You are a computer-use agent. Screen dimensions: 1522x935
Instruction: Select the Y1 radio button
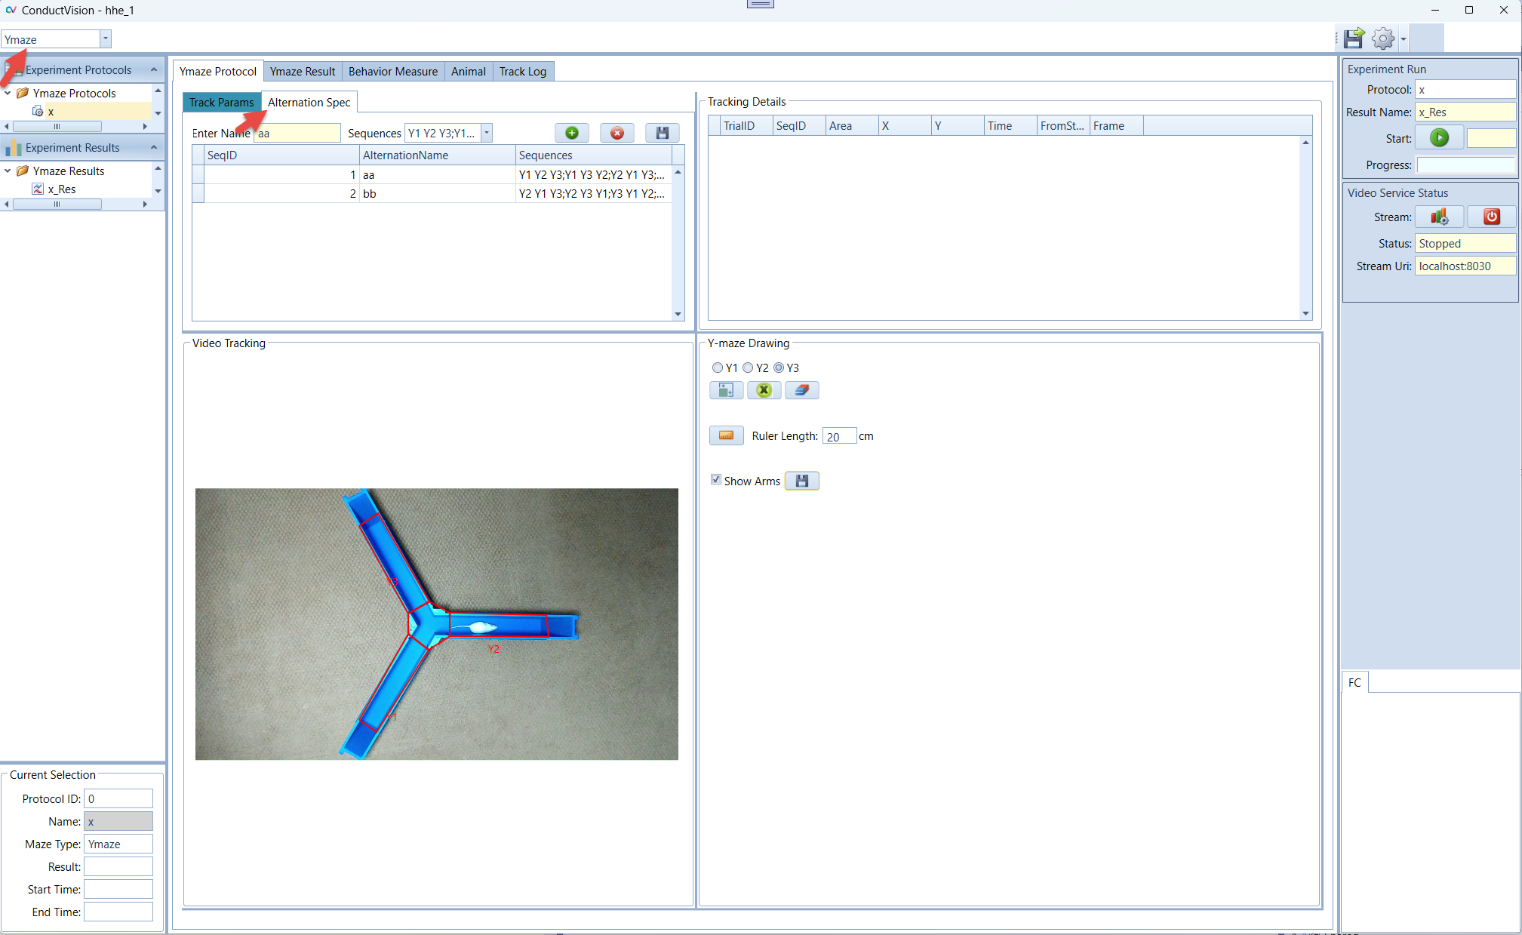pos(718,368)
